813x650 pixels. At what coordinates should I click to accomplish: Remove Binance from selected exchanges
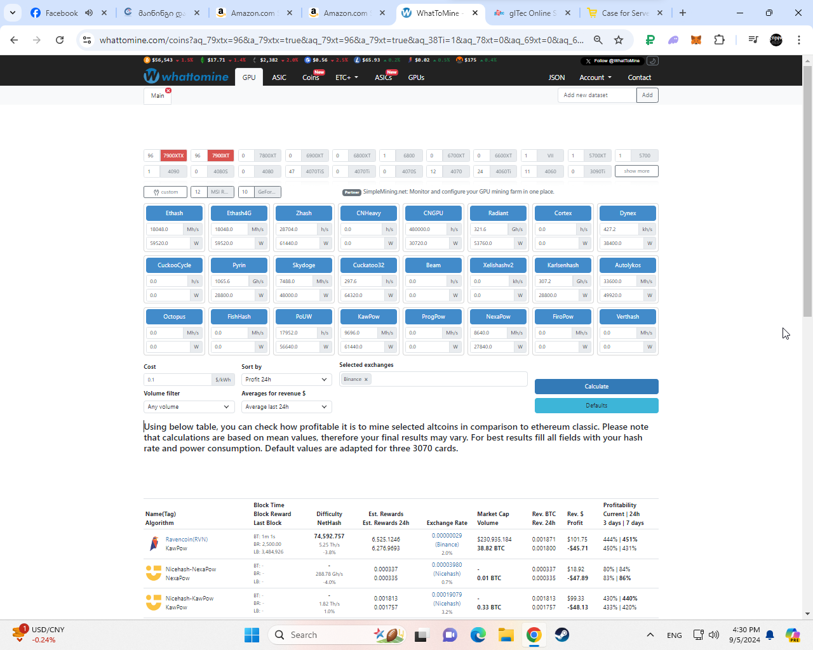[x=366, y=380]
